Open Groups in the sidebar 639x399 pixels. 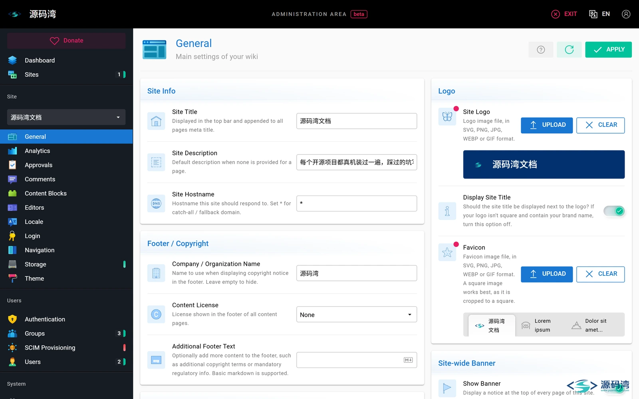coord(66,334)
